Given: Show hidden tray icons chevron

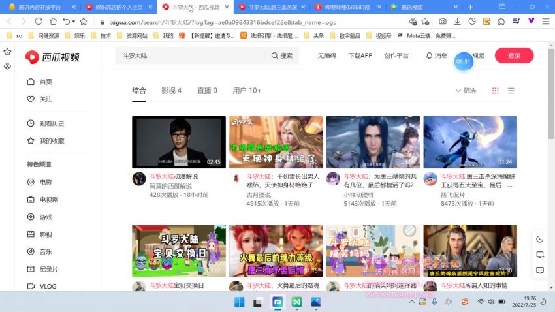Looking at the screenshot, I should pyautogui.click(x=411, y=302).
